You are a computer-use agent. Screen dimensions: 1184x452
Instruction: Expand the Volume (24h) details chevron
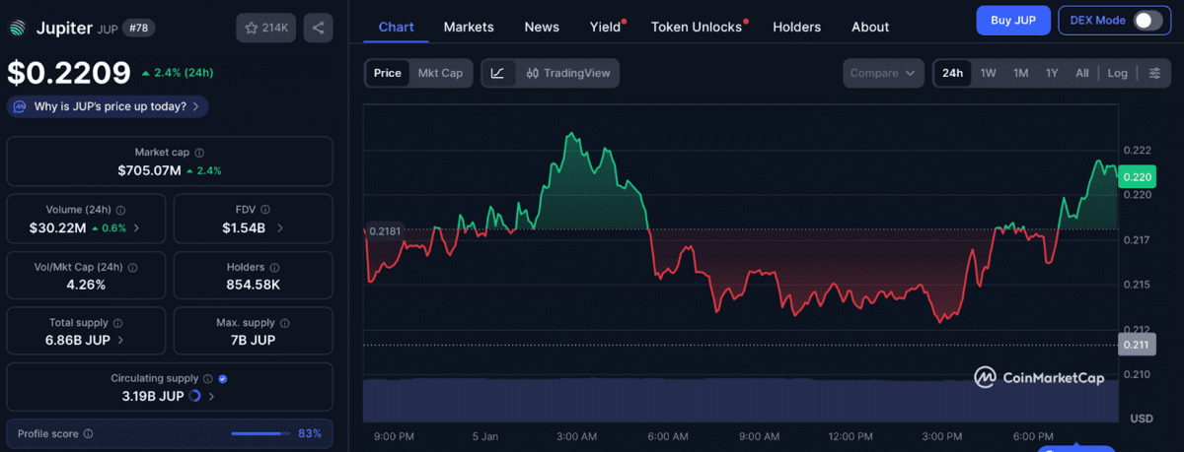coord(136,228)
